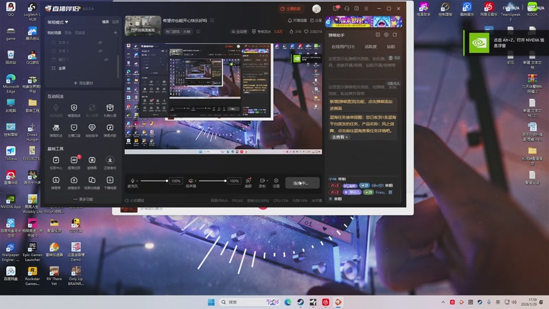
Task: Open the hamburger menu in title bar
Action: [x=366, y=8]
